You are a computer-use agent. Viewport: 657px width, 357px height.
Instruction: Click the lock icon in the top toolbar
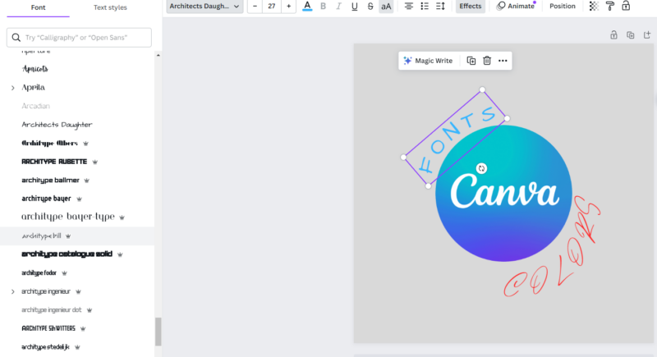626,7
